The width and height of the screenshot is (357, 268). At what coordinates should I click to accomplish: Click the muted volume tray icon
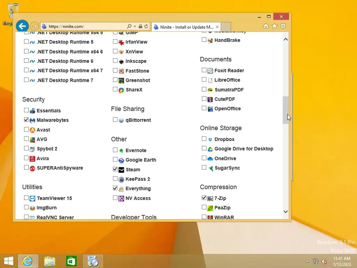click(324, 261)
